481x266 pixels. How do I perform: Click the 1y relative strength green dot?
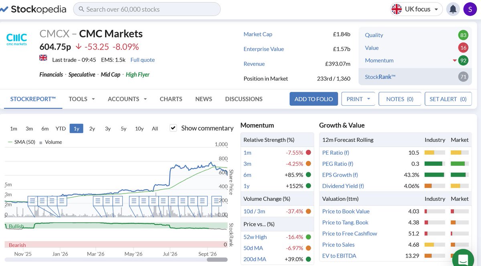point(308,186)
